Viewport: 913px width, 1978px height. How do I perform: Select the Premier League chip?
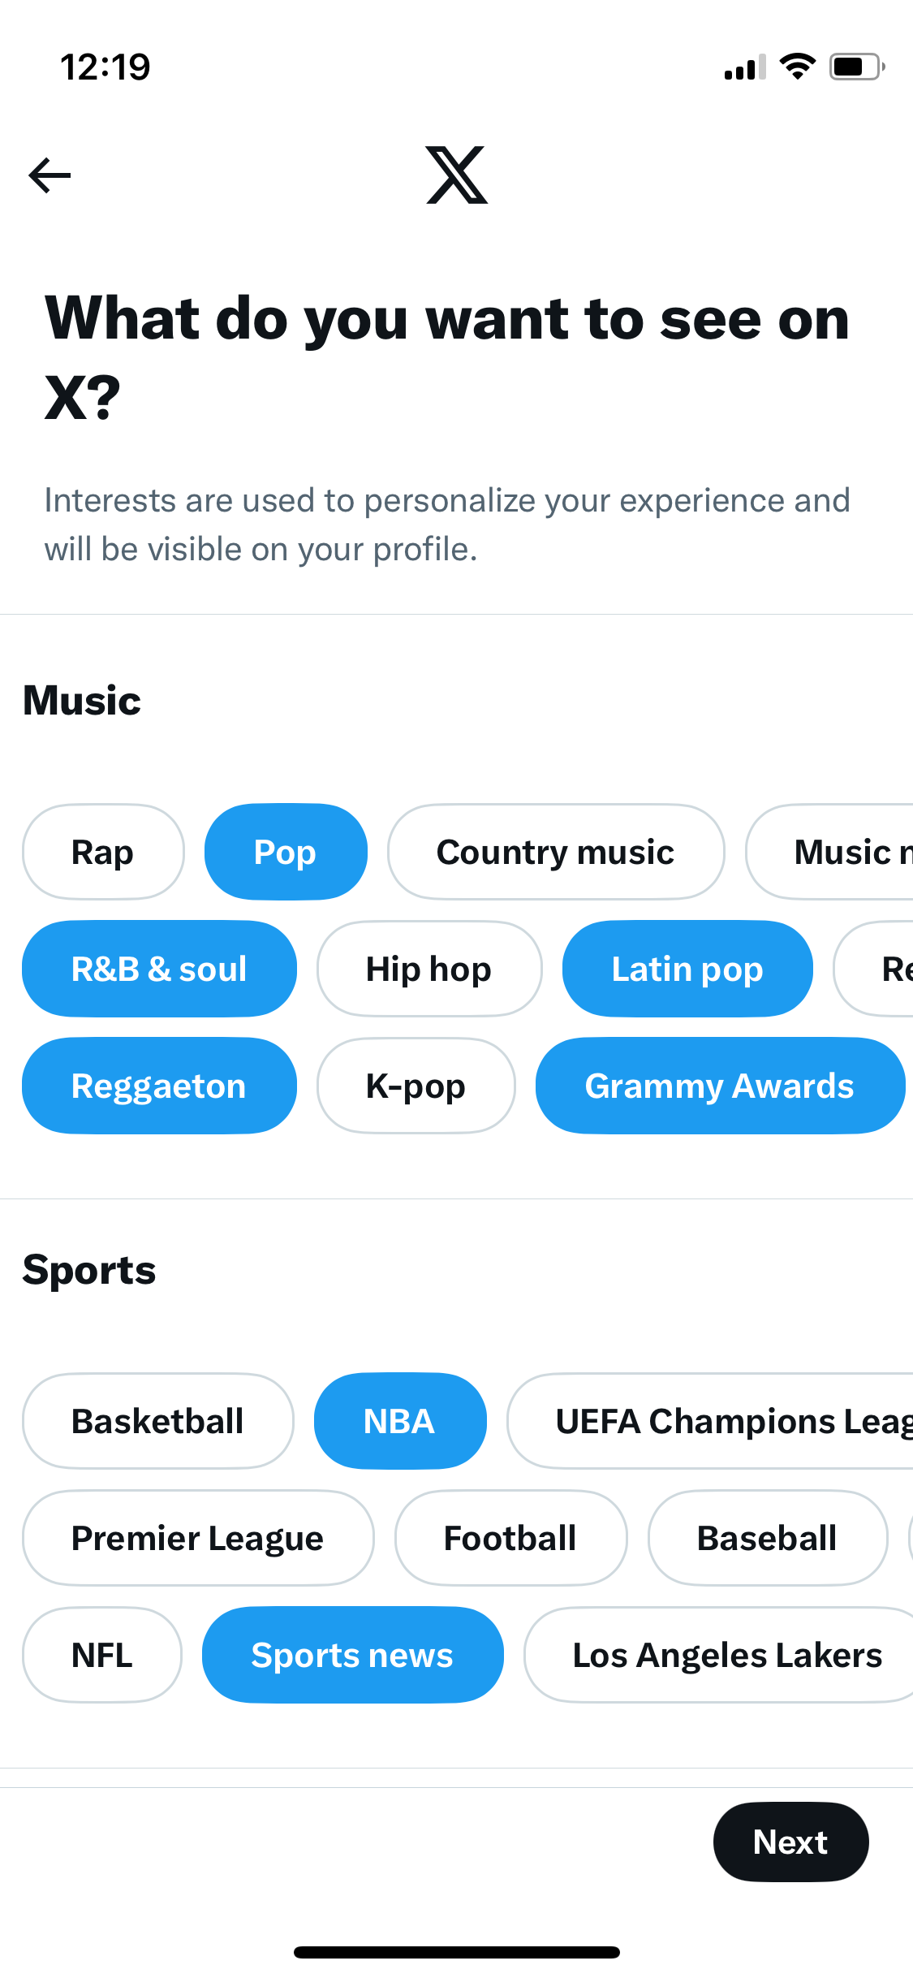[198, 1538]
